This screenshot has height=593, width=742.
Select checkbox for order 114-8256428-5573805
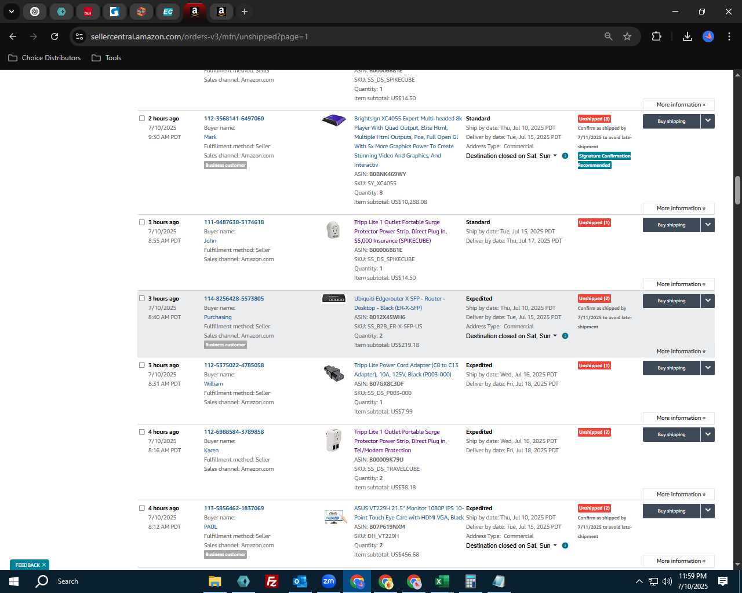142,298
